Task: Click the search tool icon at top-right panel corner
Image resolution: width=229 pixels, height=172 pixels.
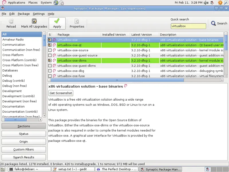Action: click(226, 3)
